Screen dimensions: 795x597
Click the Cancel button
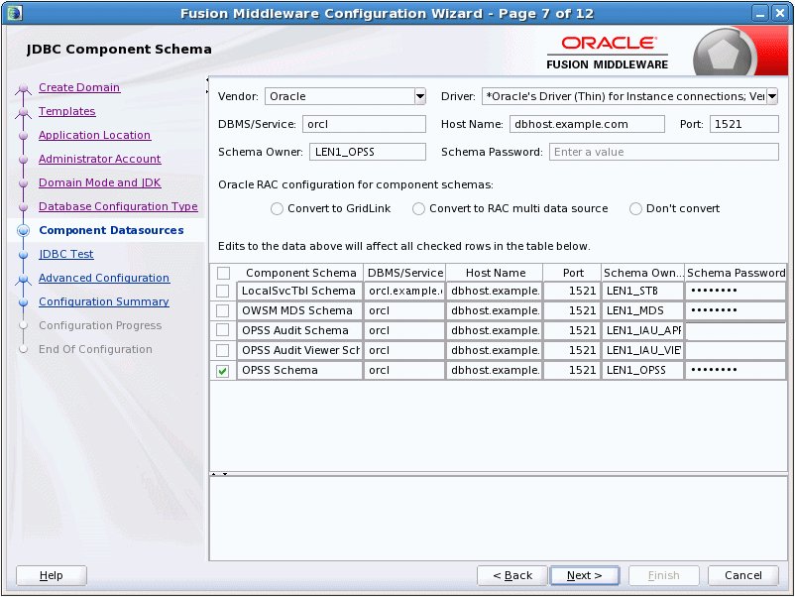tap(742, 576)
